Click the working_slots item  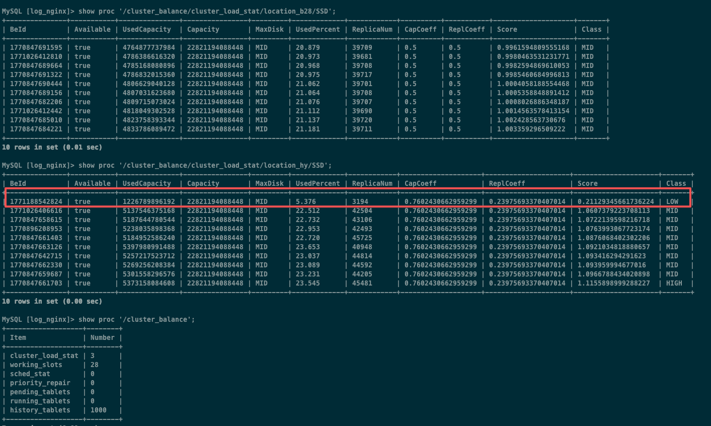coord(36,365)
